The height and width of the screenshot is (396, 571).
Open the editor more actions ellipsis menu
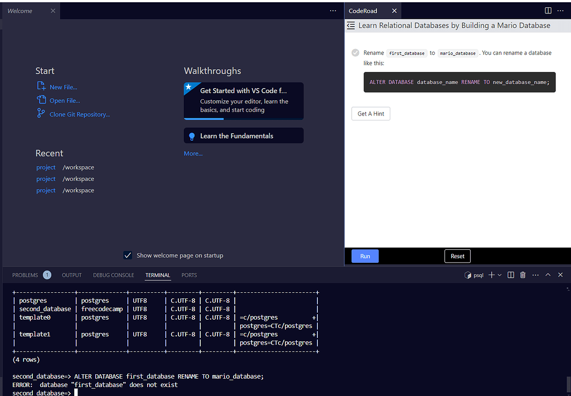coord(560,10)
